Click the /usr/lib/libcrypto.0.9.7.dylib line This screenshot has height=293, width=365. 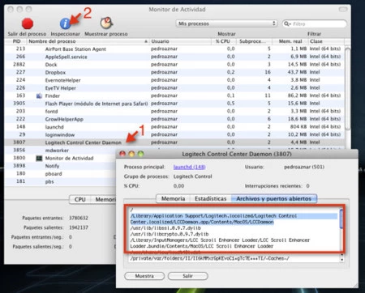pos(170,234)
